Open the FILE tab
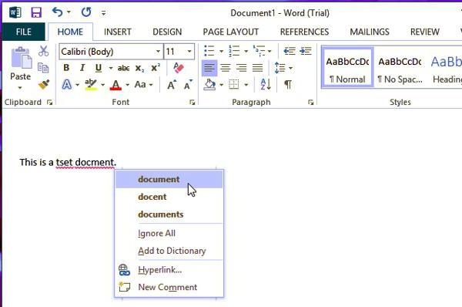Image resolution: width=462 pixels, height=307 pixels. (x=24, y=32)
